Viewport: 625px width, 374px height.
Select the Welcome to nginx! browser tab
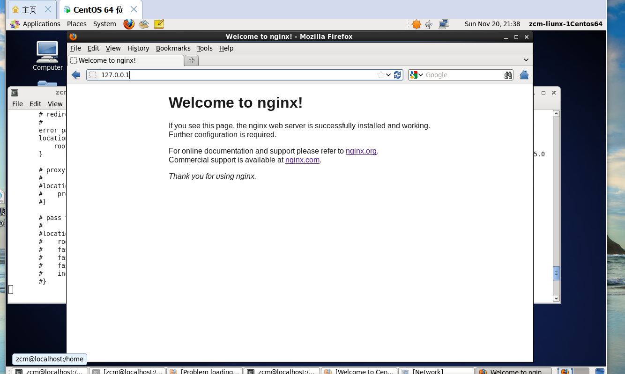click(x=126, y=60)
